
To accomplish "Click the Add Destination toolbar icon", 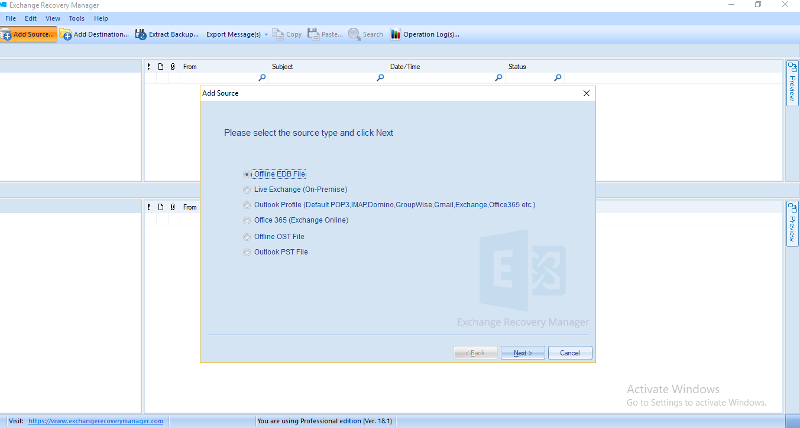I will [66, 34].
